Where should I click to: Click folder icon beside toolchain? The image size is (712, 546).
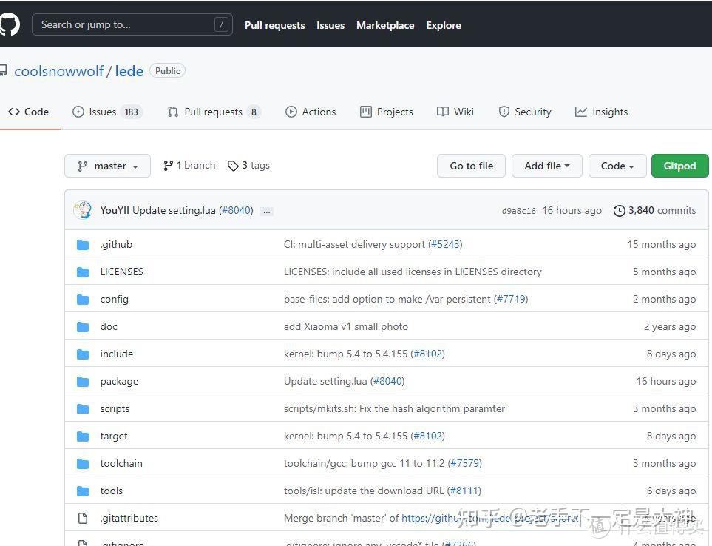coord(83,464)
